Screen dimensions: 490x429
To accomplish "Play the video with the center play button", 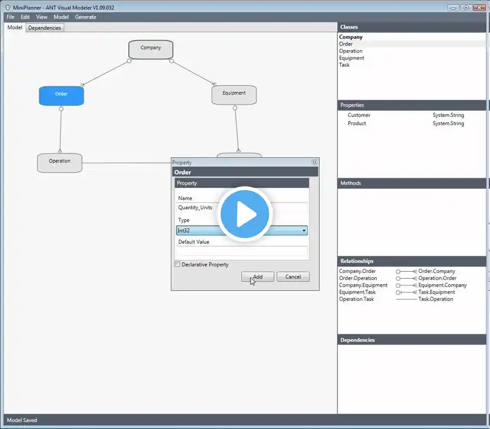I will 244,214.
